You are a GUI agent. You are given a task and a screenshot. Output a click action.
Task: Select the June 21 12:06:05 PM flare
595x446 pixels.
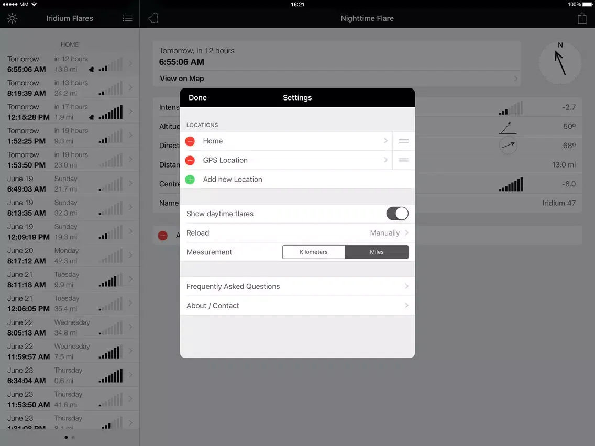click(70, 304)
